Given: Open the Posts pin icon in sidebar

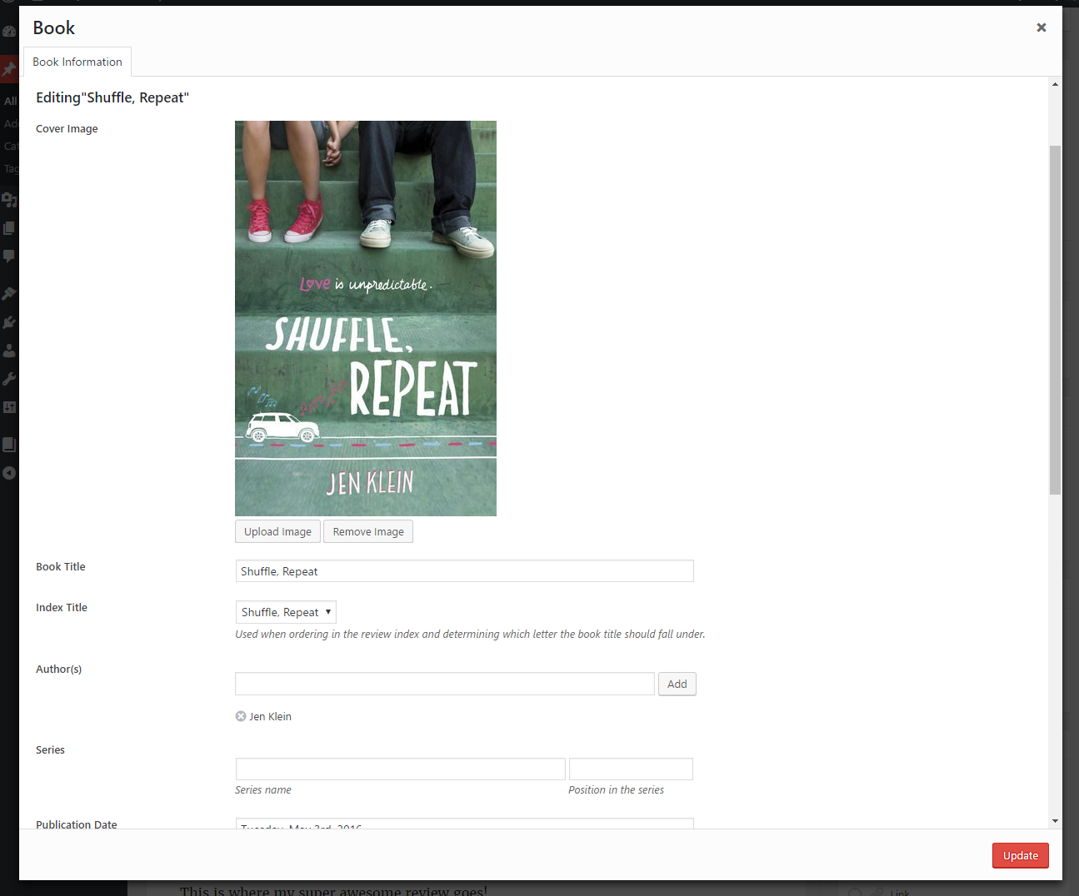Looking at the screenshot, I should (x=9, y=68).
